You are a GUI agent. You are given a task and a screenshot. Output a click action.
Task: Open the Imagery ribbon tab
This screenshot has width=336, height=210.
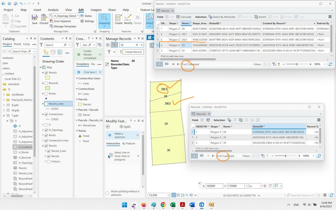96,10
